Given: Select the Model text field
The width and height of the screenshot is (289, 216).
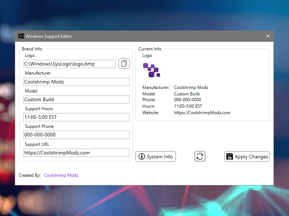Looking at the screenshot, I should point(76,99).
